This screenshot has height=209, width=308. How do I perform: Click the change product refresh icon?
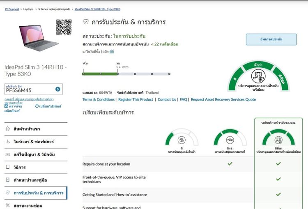[37, 106]
